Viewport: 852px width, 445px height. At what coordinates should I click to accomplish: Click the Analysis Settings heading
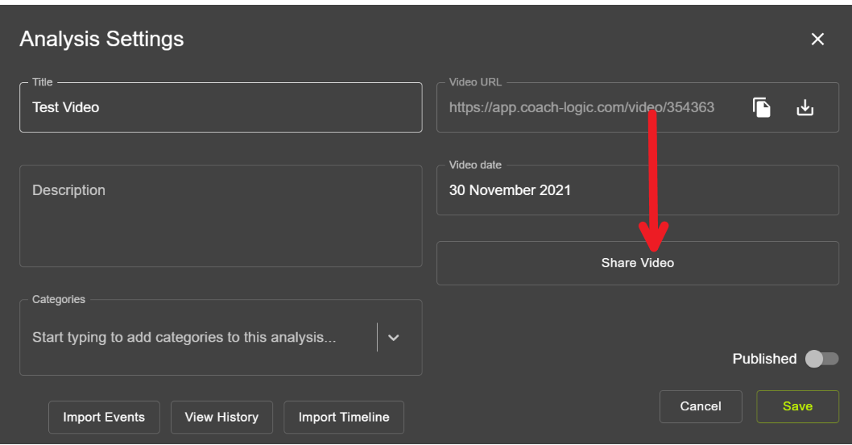pyautogui.click(x=101, y=40)
